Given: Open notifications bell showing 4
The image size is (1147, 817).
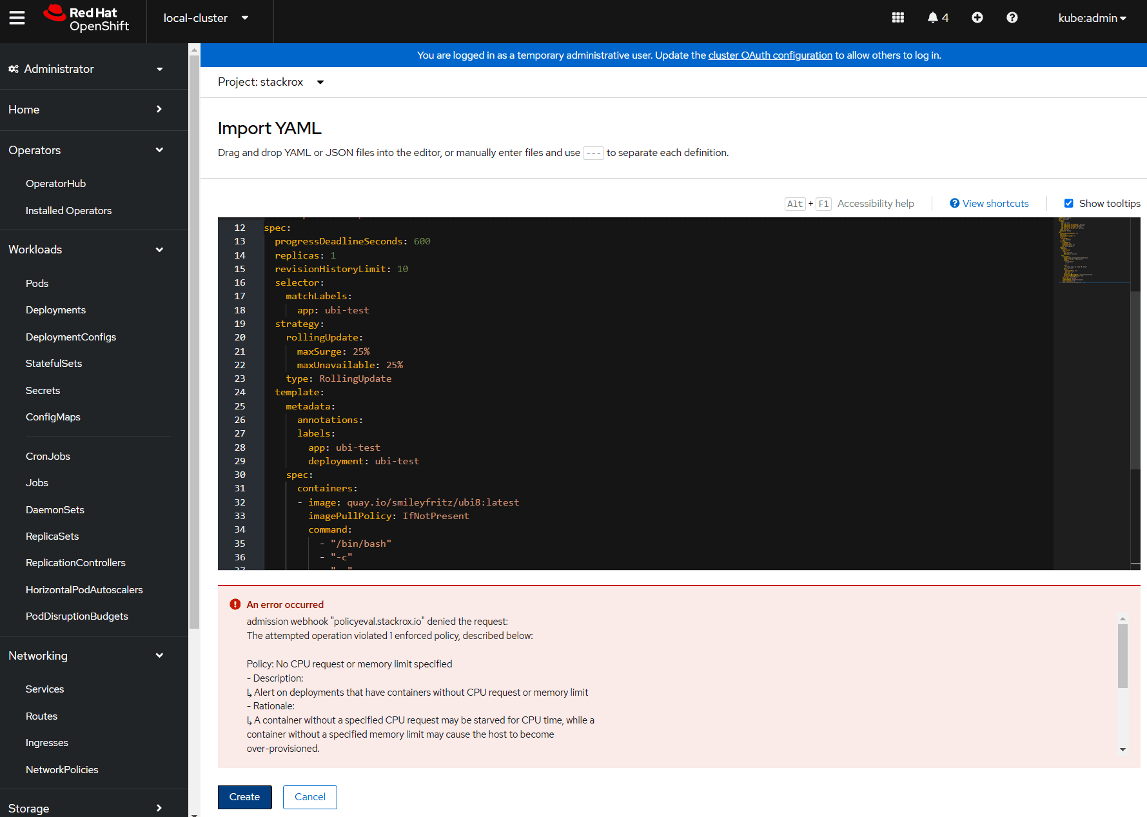Looking at the screenshot, I should [938, 18].
